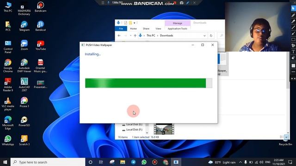Open the Windows Start menu

point(5,162)
